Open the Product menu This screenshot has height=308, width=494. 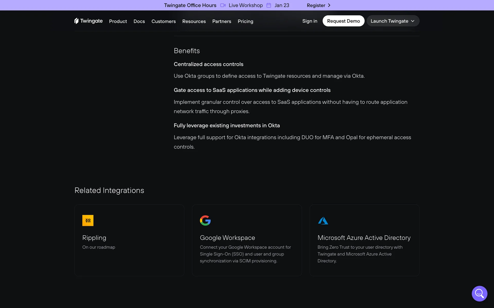pyautogui.click(x=118, y=21)
